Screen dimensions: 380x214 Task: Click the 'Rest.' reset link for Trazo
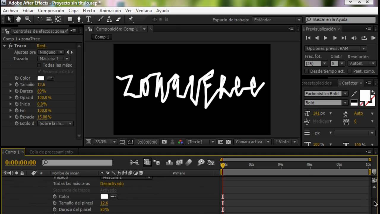click(42, 46)
